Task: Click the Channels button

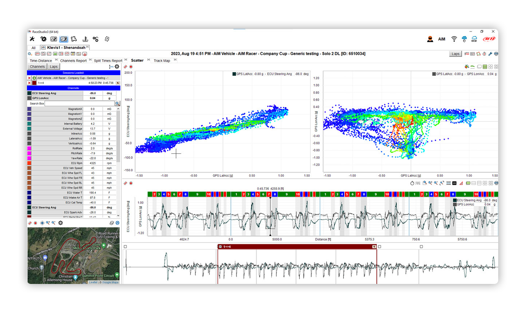Action: [x=37, y=67]
